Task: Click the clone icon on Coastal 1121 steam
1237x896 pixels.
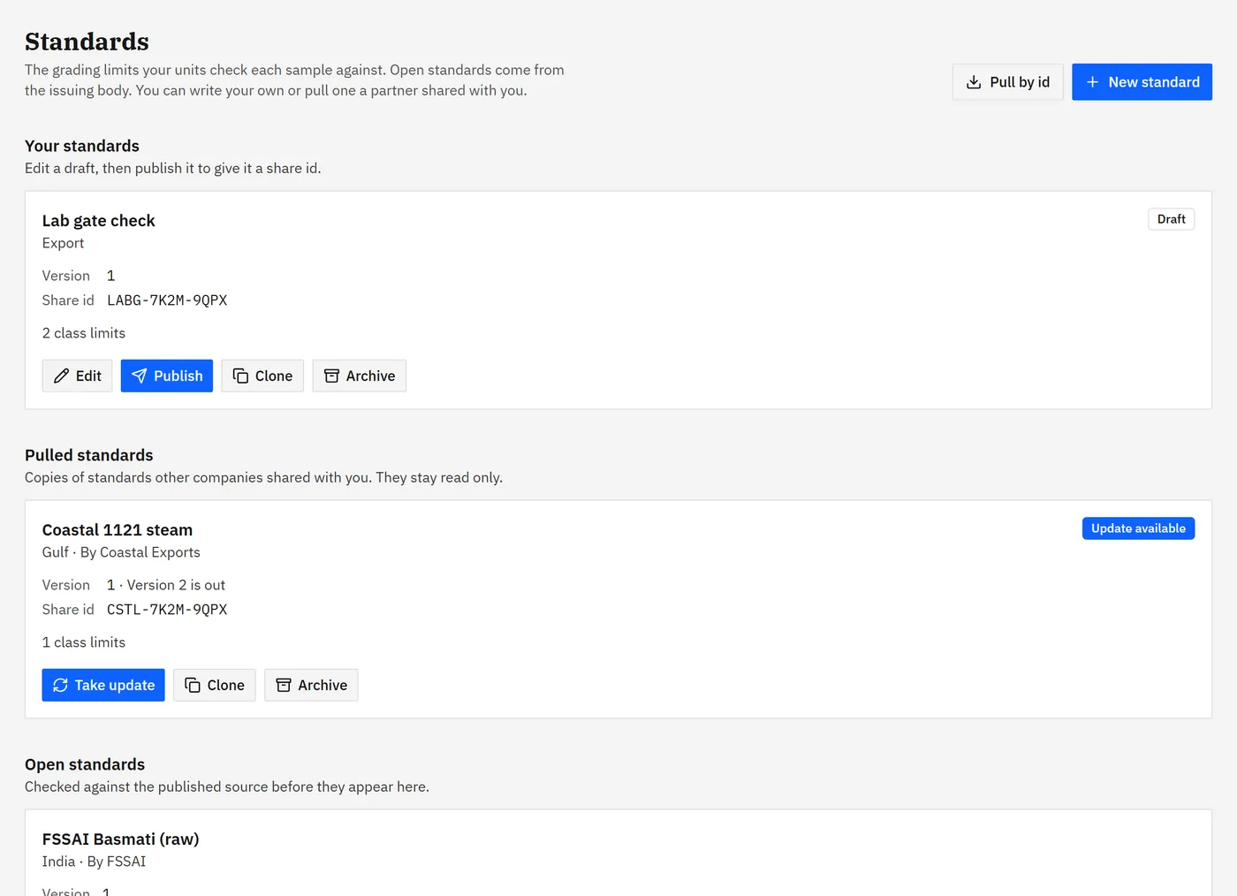Action: [193, 685]
